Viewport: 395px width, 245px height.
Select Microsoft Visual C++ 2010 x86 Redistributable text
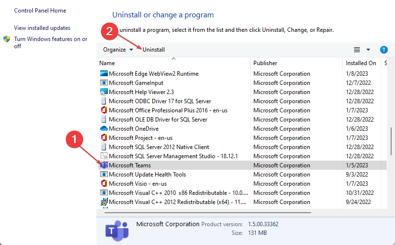tap(178, 193)
